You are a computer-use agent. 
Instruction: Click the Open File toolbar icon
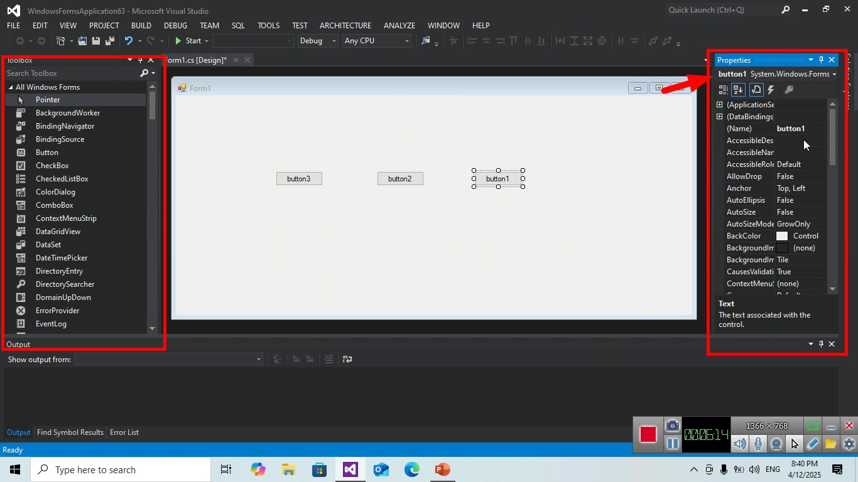82,41
